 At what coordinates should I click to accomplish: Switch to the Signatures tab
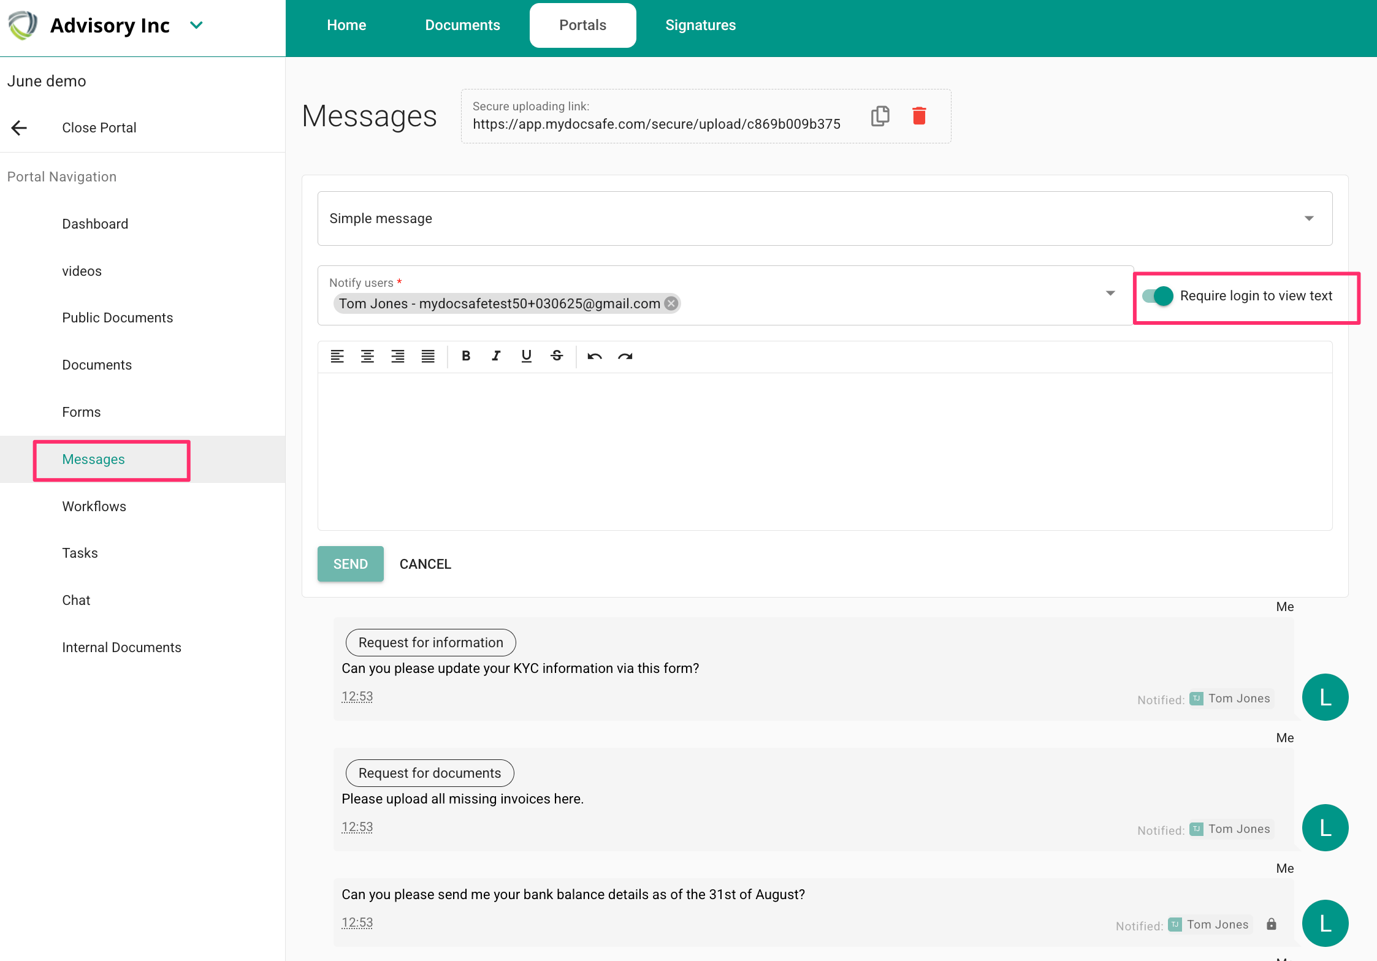700,25
